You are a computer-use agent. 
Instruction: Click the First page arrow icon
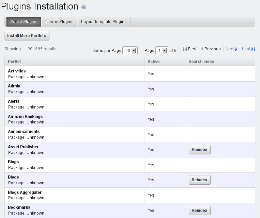(185, 49)
